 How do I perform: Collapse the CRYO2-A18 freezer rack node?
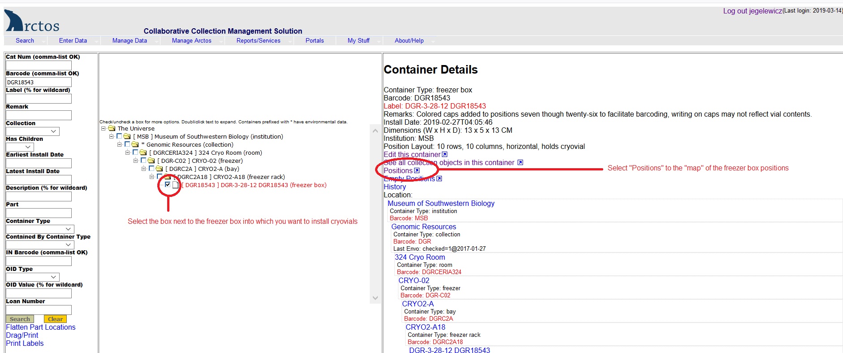pos(152,177)
